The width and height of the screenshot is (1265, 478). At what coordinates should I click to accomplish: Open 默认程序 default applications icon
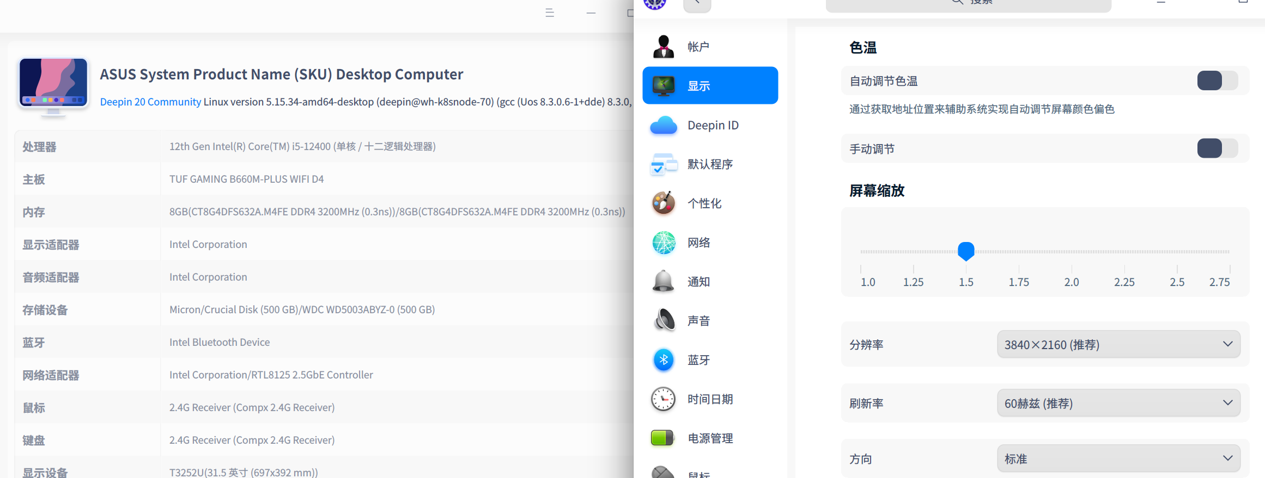point(664,164)
